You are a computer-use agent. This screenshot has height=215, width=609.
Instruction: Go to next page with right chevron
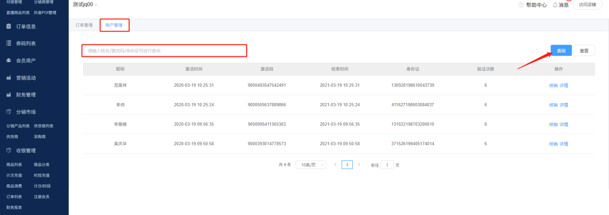[x=359, y=165]
